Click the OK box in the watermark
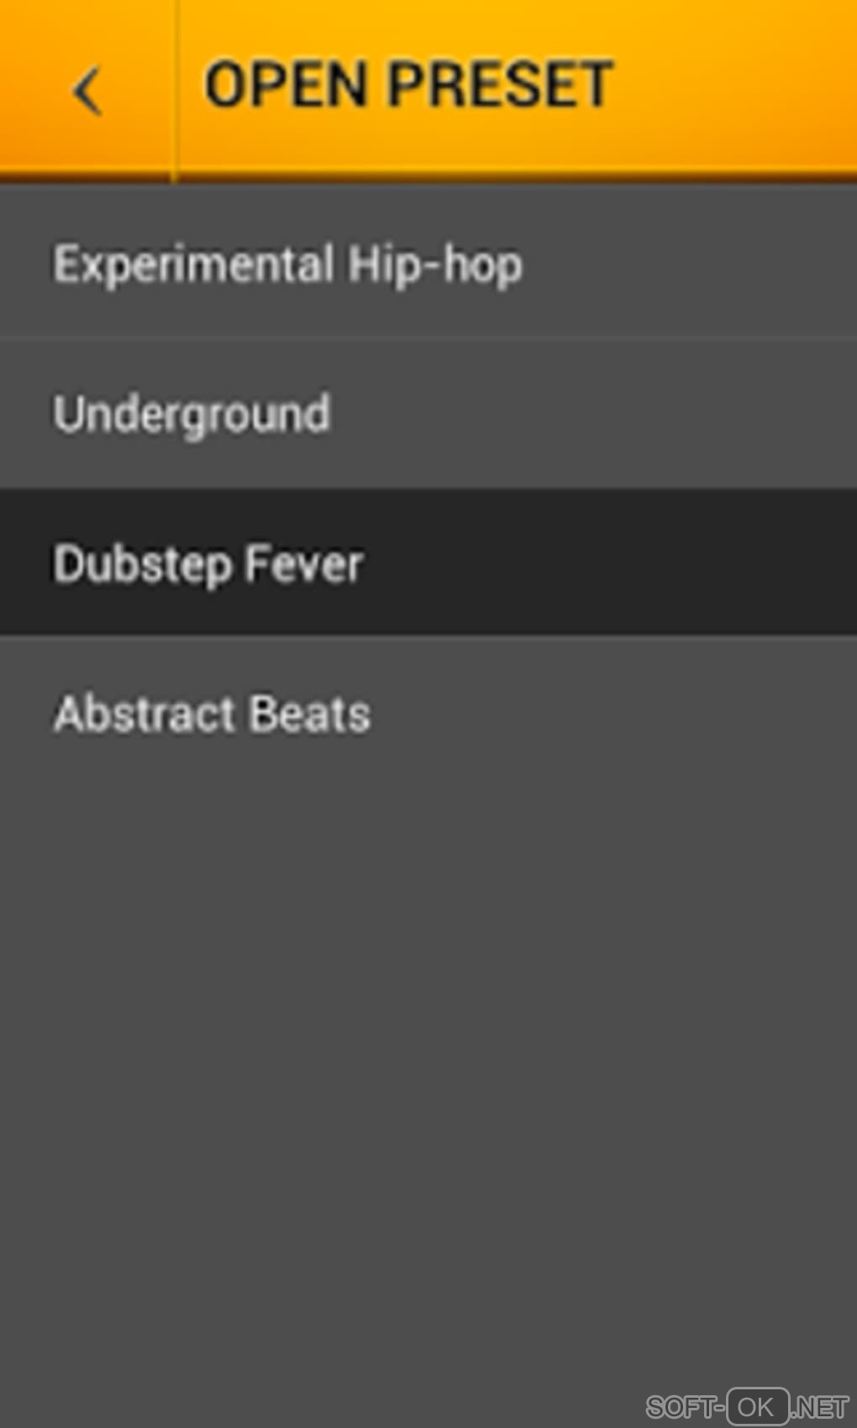 (757, 1406)
